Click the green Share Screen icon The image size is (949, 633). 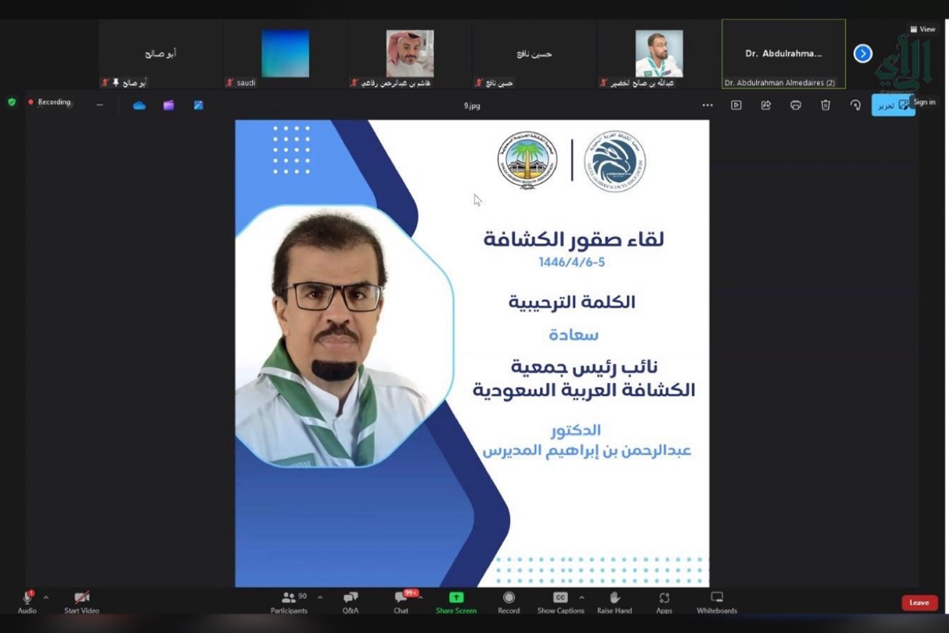pyautogui.click(x=456, y=597)
